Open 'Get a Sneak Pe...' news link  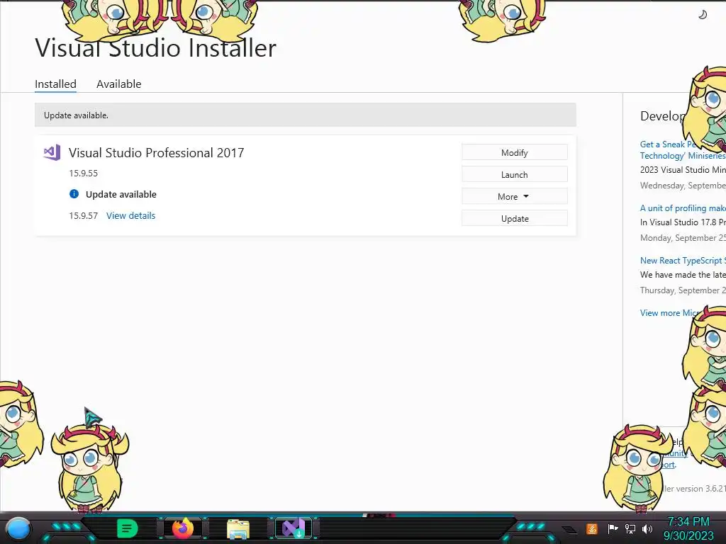(x=683, y=150)
